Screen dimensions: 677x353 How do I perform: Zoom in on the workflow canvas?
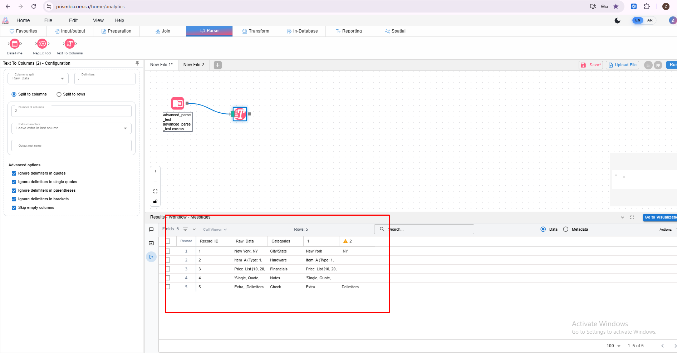pos(155,171)
